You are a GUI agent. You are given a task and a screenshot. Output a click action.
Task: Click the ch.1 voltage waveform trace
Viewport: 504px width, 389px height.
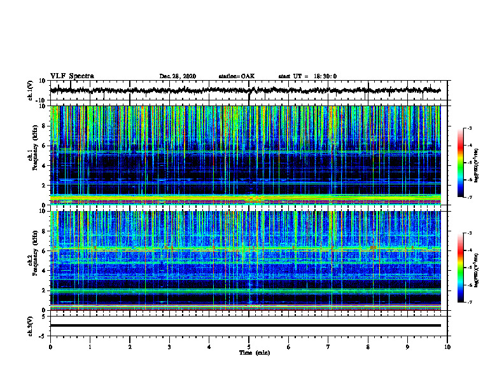[x=245, y=90]
